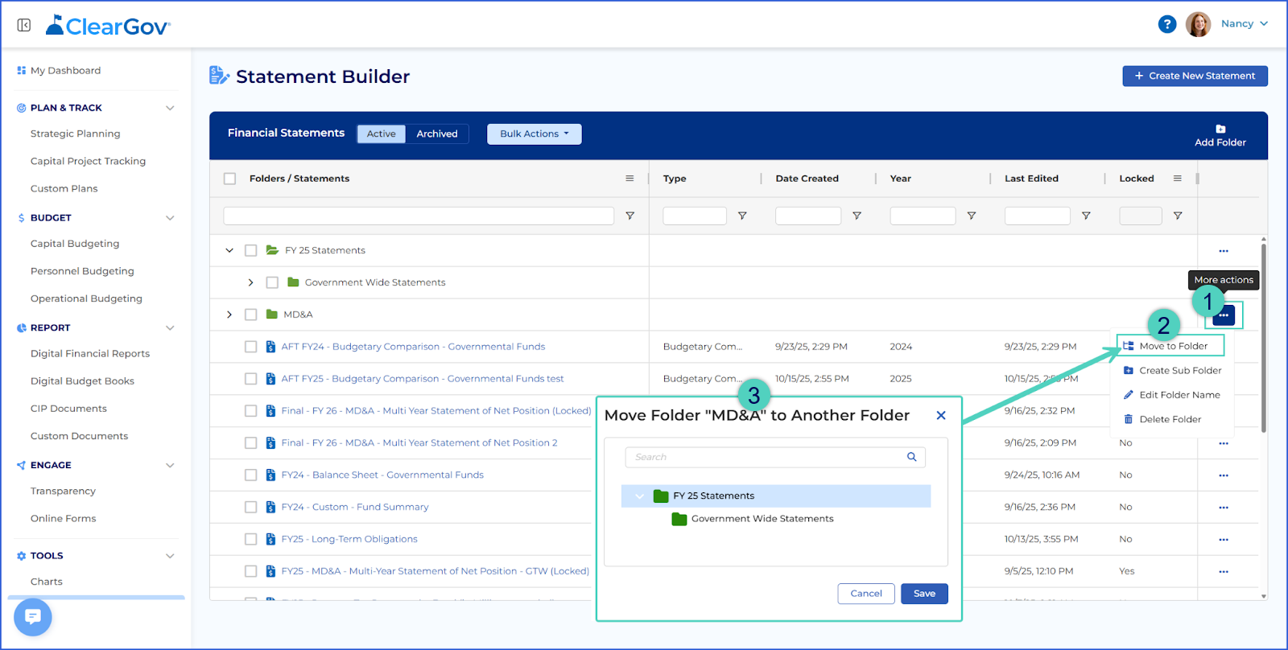The width and height of the screenshot is (1288, 650).
Task: Click the Save button in the dialog
Action: [x=924, y=594]
